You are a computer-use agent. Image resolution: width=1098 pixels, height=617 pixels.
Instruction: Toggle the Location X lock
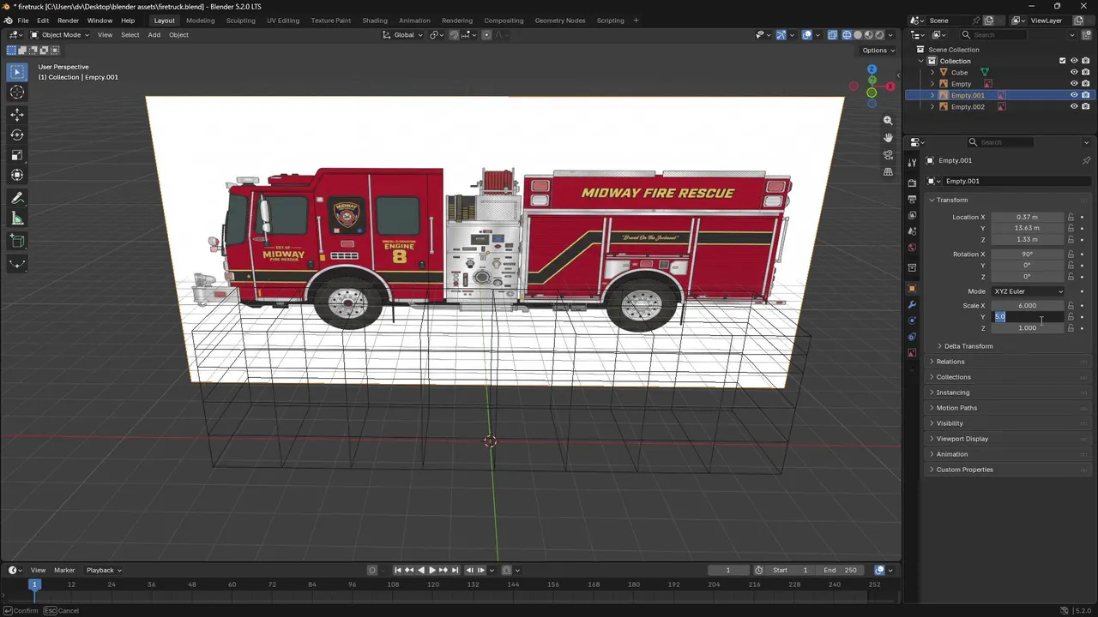[x=1071, y=217]
